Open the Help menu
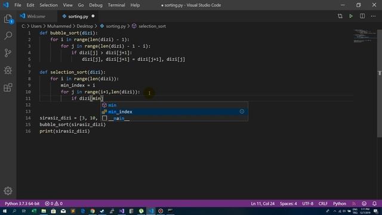Image resolution: width=382 pixels, height=215 pixels. pos(135,5)
